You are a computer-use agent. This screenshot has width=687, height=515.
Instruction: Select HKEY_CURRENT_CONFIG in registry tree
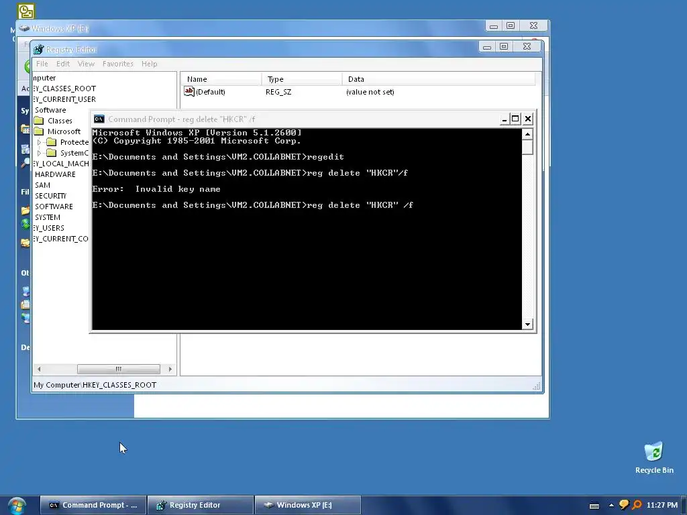click(61, 239)
